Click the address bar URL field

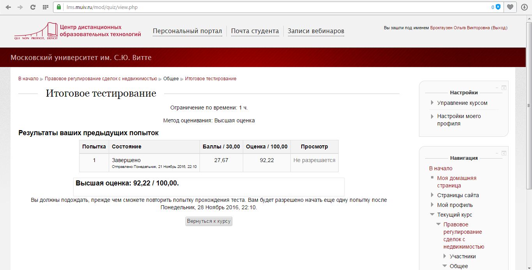(x=273, y=7)
